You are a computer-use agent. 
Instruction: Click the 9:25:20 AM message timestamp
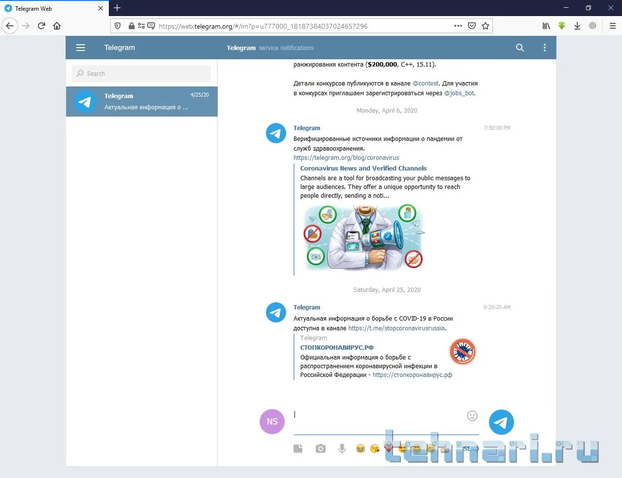click(497, 307)
